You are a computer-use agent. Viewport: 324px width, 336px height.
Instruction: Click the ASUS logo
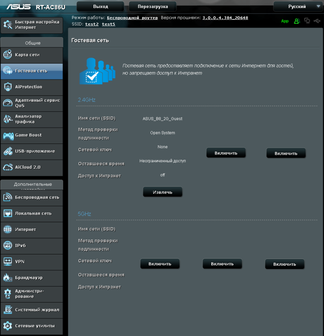[x=18, y=7]
